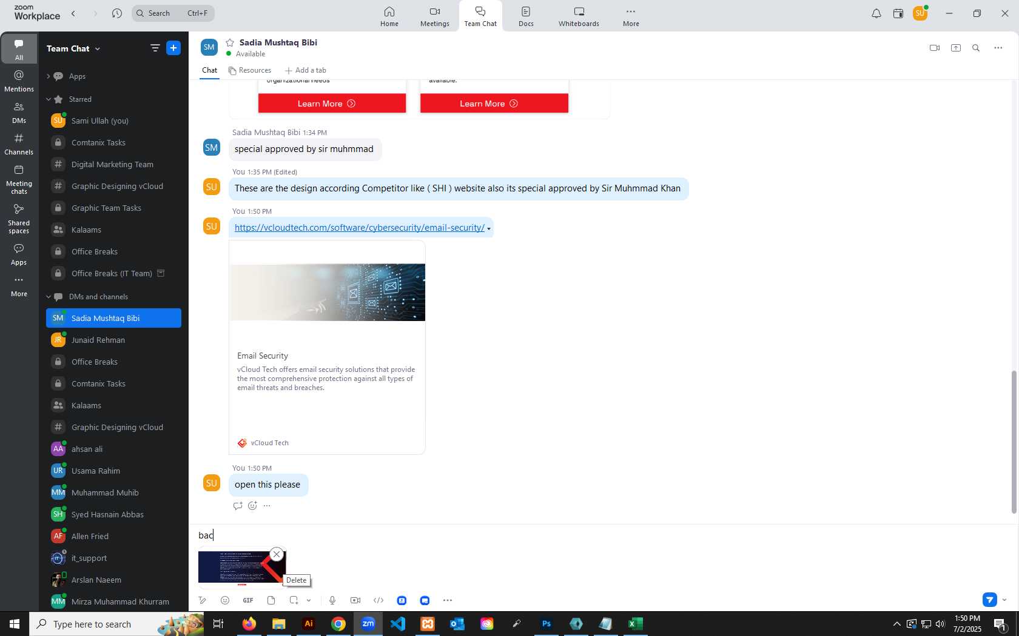Record an audio message
This screenshot has width=1019, height=636.
(332, 600)
